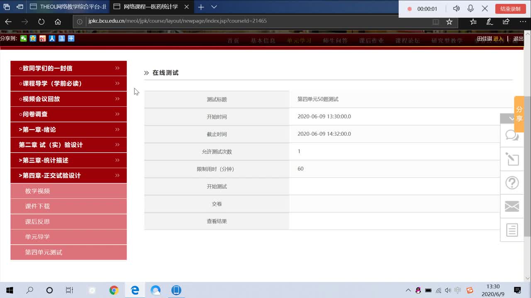The width and height of the screenshot is (531, 298).
Task: Open reading view book icon
Action: 436,22
